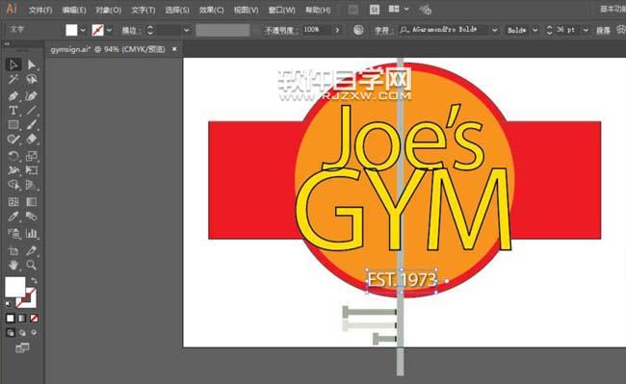Select the Rectangle tool
Viewport: 626px width, 384px height.
pos(13,125)
